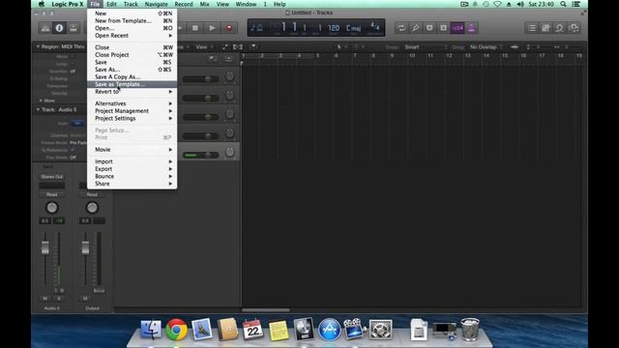Viewport: 619px width, 348px height.
Task: Choose New from Template menu item
Action: pos(132,21)
